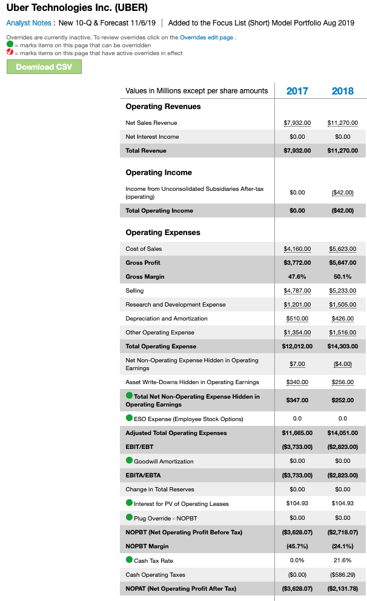Viewport: 367px width, 601px height.
Task: Select the 2018 column header
Action: coord(343,91)
